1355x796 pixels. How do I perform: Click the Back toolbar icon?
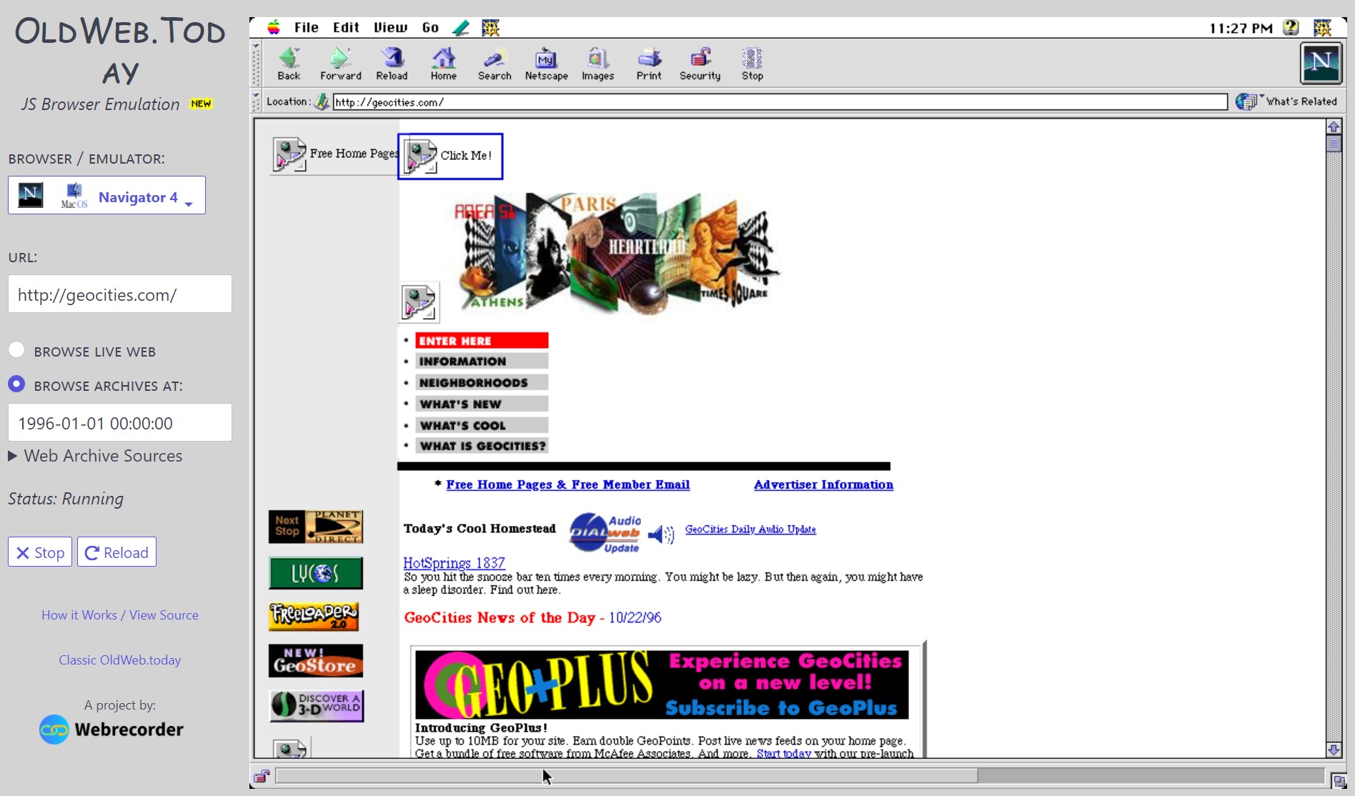[x=289, y=64]
